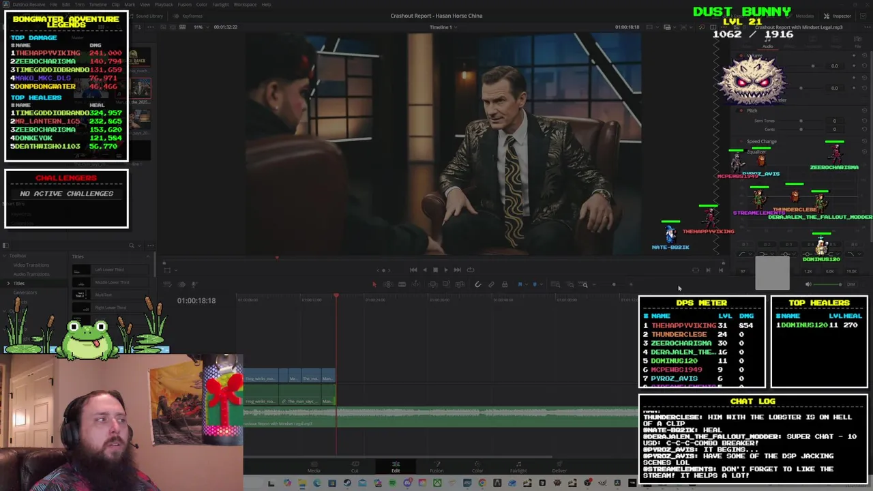This screenshot has height=491, width=873.
Task: Click the blue flag icon
Action: [x=520, y=284]
